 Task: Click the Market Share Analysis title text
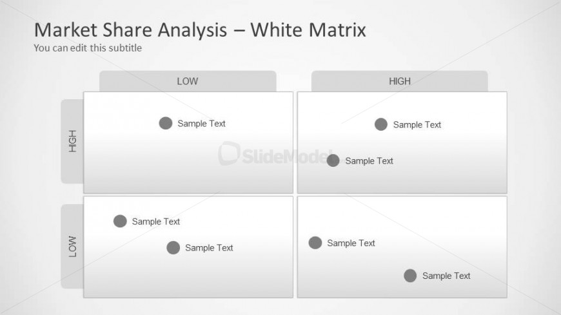click(x=200, y=30)
